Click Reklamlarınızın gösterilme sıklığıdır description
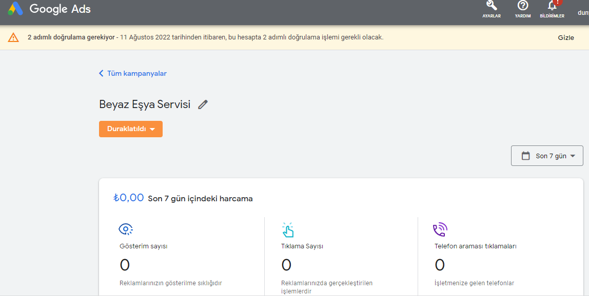The width and height of the screenshot is (589, 296). pyautogui.click(x=170, y=283)
